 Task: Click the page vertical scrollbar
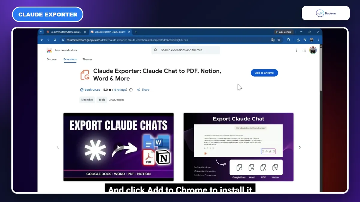[321, 69]
